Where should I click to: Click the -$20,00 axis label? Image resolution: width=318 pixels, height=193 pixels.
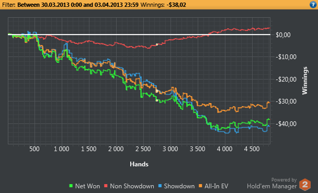[286, 80]
